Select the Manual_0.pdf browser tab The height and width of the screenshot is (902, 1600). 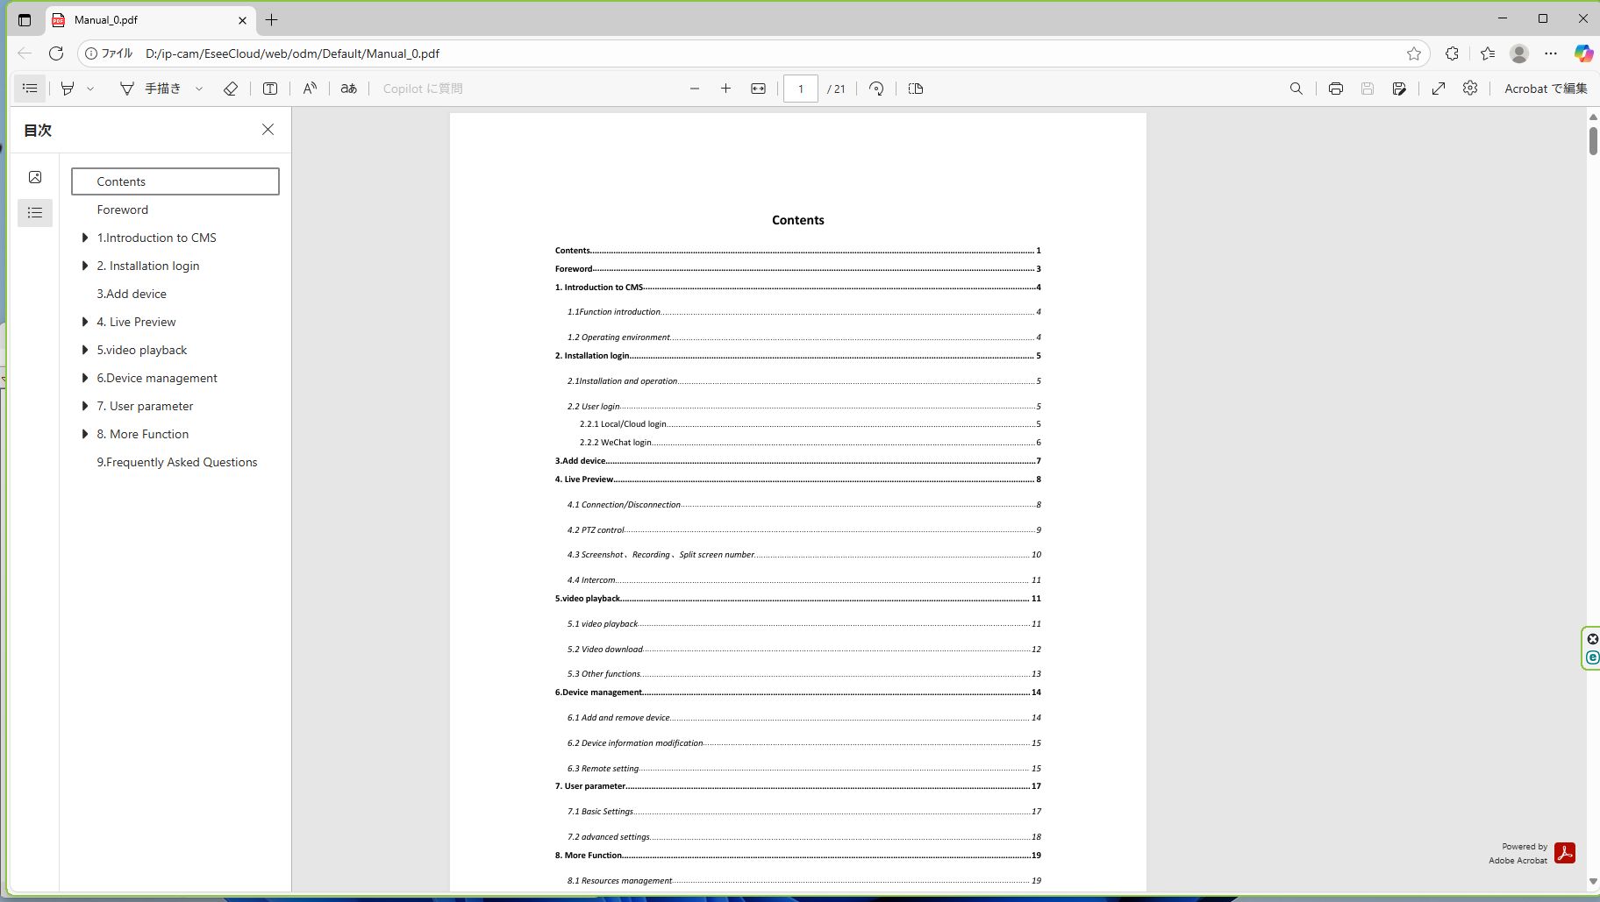tap(145, 19)
